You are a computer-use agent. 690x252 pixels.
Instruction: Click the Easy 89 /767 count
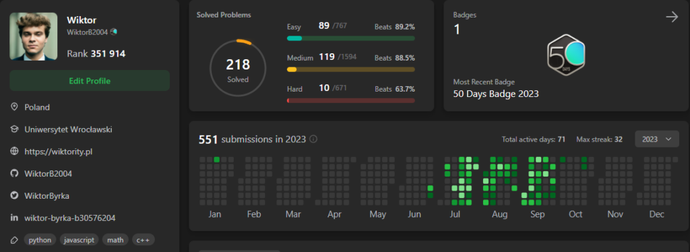(333, 26)
